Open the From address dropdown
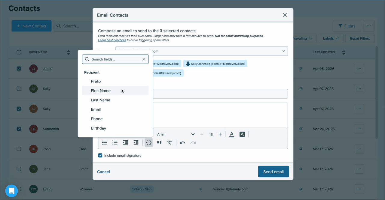This screenshot has width=385, height=200. [202, 51]
